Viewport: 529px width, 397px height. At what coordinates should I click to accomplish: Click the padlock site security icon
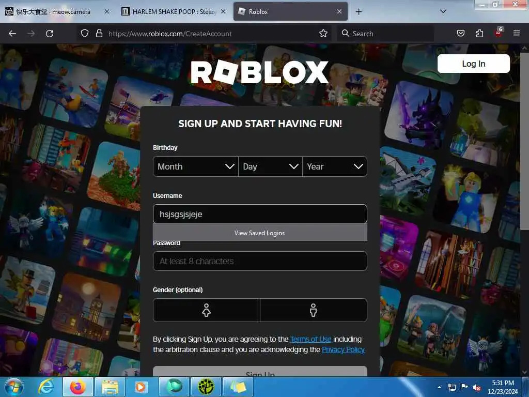(99, 34)
